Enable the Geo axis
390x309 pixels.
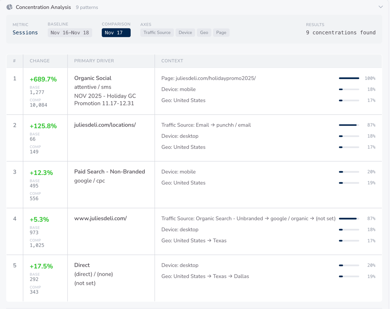[204, 32]
